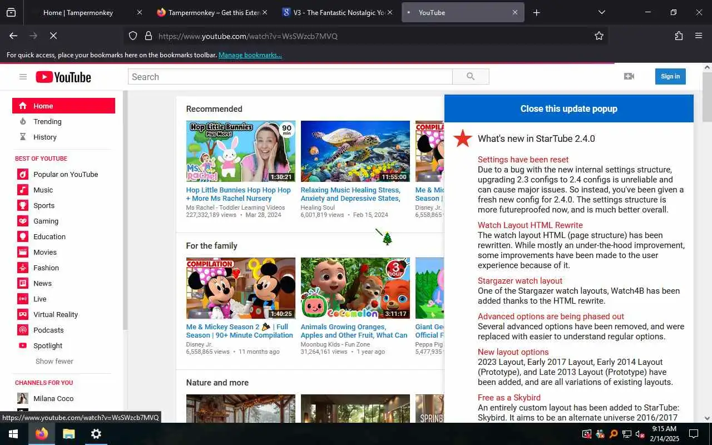This screenshot has height=445, width=712.
Task: Click the Live broadcast icon
Action: pyautogui.click(x=23, y=299)
